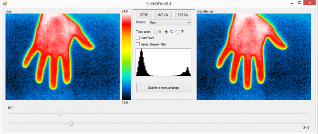Enable the Apply Sharpen filter checkbox

tap(138, 44)
